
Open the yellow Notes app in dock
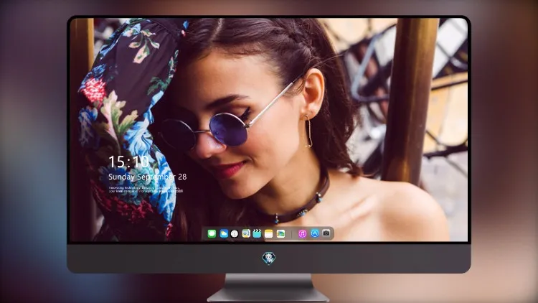coord(269,233)
